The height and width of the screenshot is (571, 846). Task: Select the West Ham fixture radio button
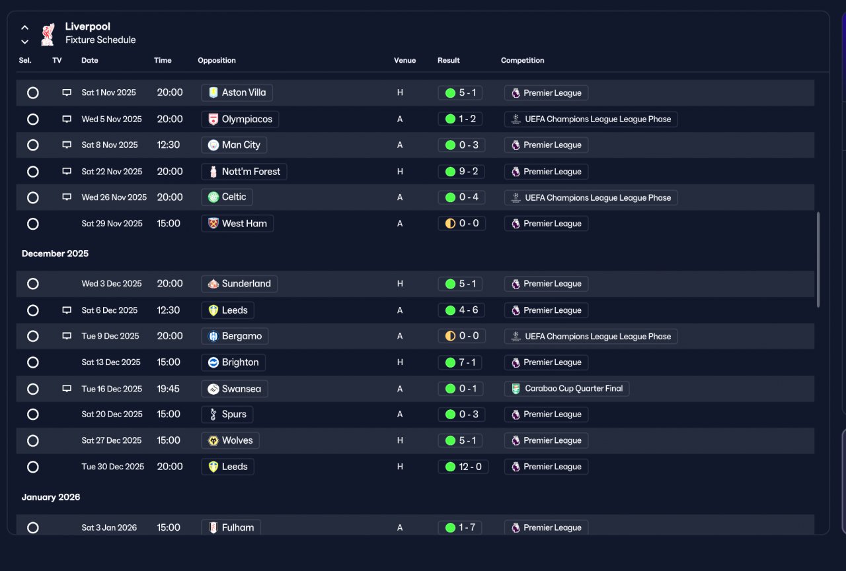tap(33, 224)
